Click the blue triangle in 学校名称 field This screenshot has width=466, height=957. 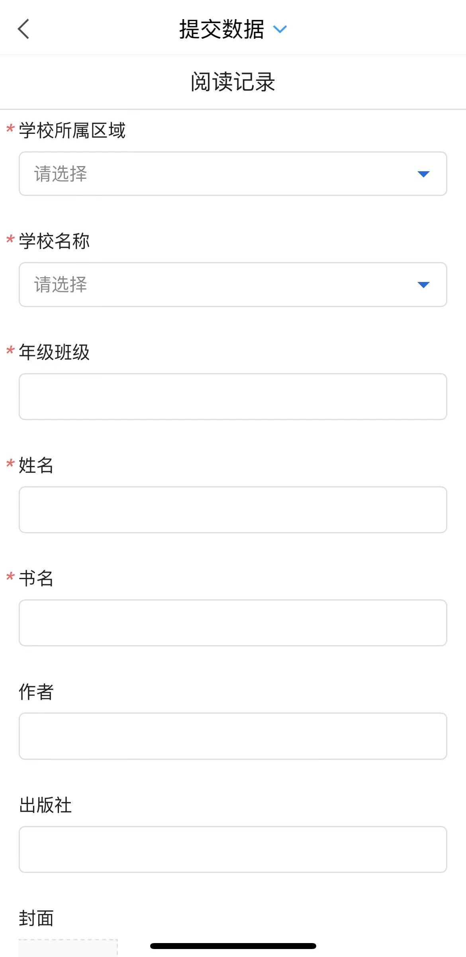[423, 285]
